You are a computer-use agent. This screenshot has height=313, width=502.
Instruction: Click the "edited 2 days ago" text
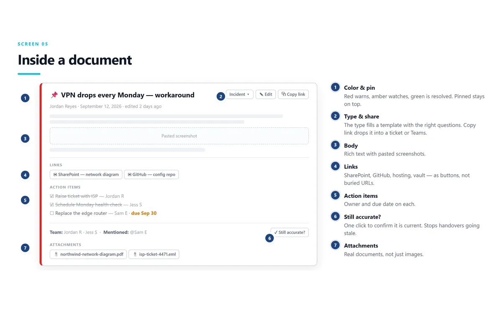coord(143,106)
